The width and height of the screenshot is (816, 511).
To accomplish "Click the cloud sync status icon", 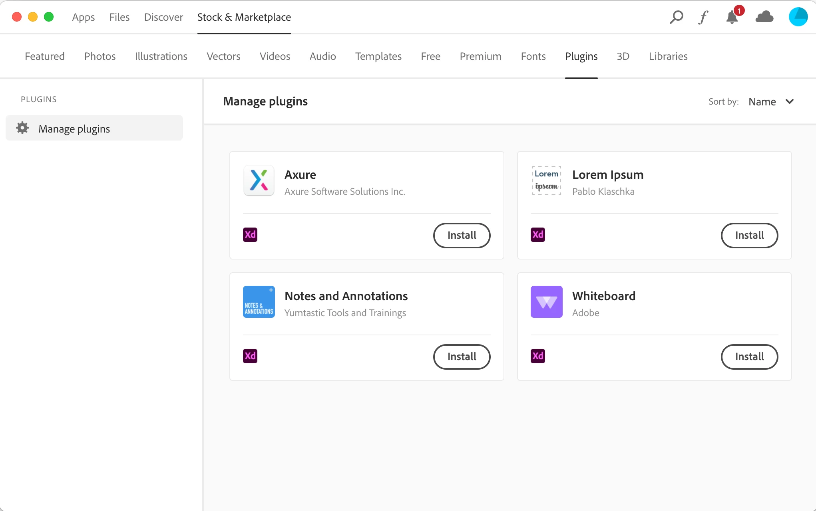I will pyautogui.click(x=764, y=17).
